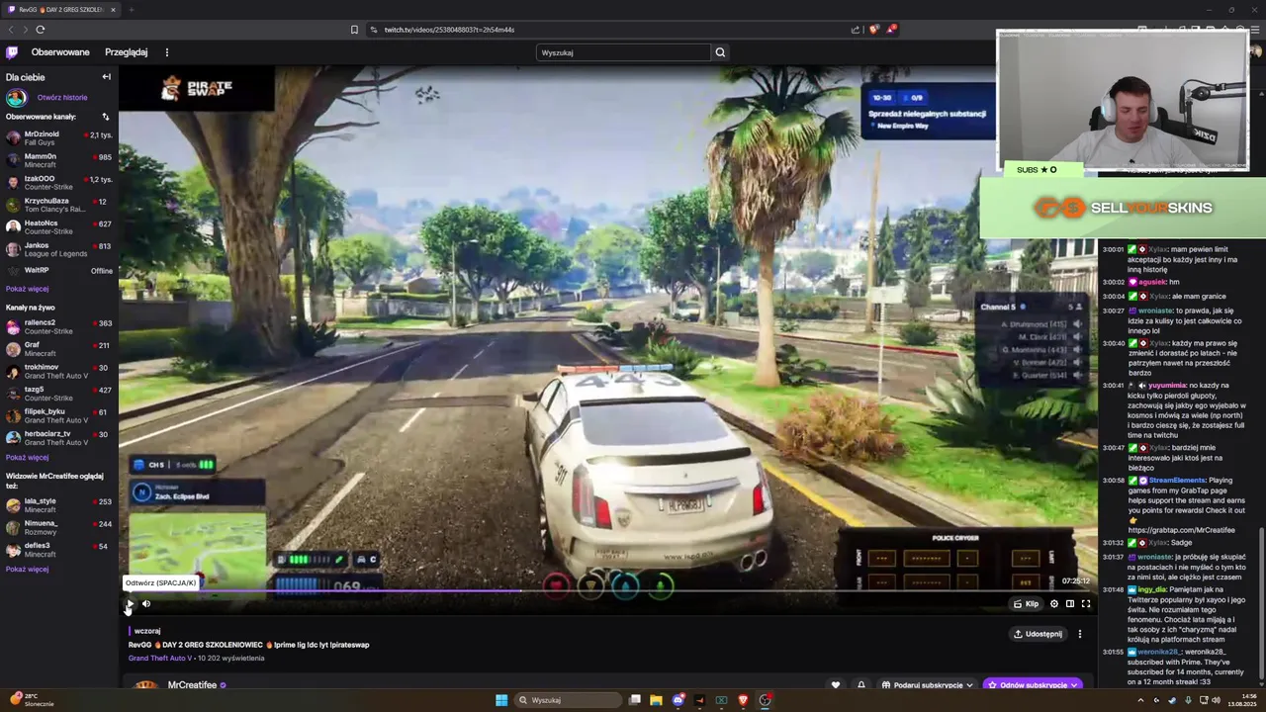Close the RevGG browser tab

tap(113, 10)
